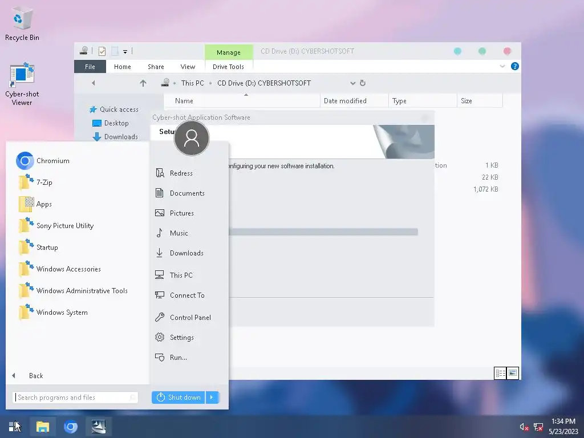
Task: Click the quick access New folder icon
Action: (115, 51)
